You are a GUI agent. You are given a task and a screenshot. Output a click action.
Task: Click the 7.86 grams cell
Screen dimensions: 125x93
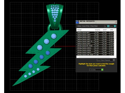pos(98,55)
